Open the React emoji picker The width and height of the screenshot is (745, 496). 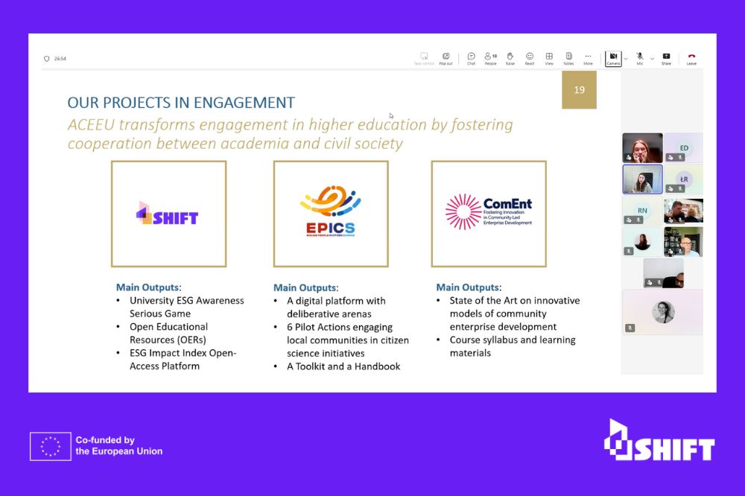pyautogui.click(x=530, y=58)
